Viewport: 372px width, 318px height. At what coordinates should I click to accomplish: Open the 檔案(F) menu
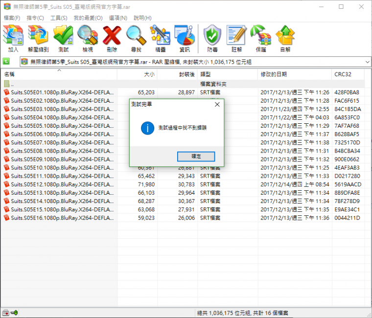[12, 18]
